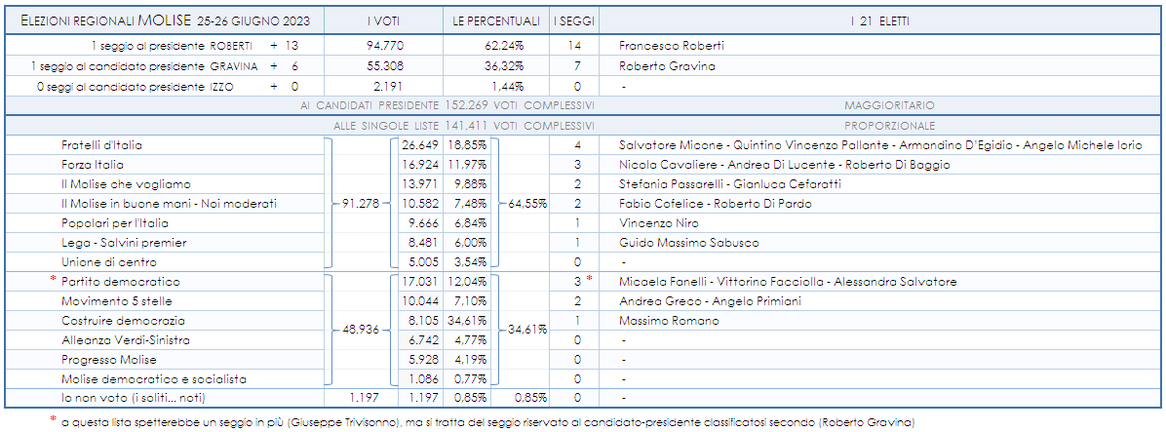1166x432 pixels.
Task: Select the 'I VOTI' column header
Action: [382, 20]
